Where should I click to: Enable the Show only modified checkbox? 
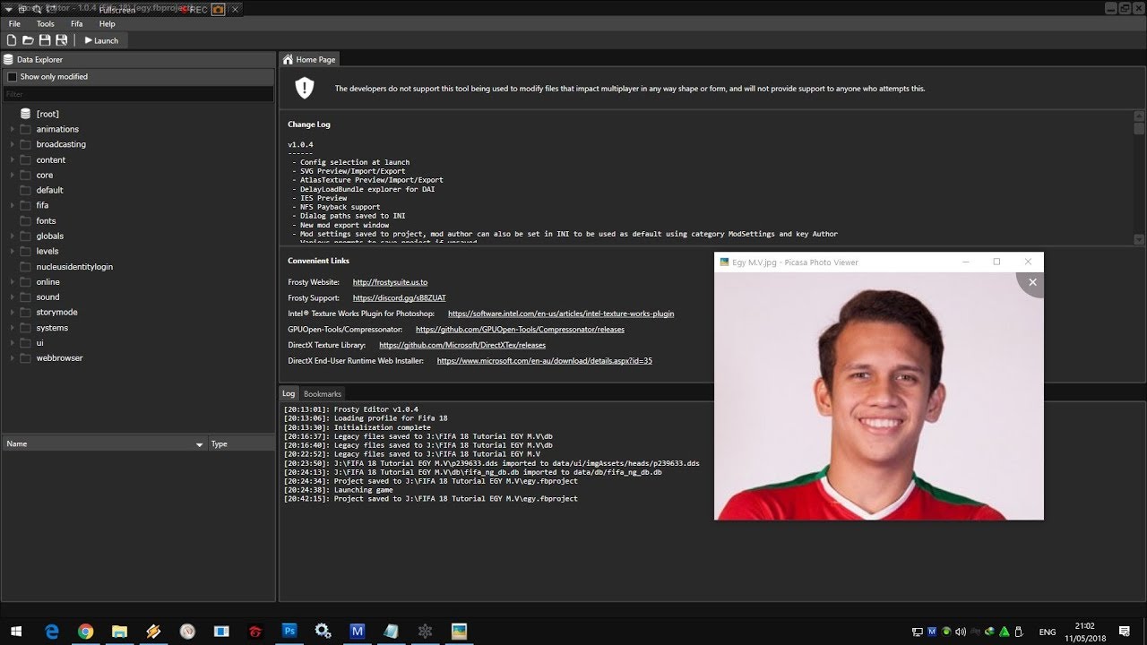pyautogui.click(x=12, y=77)
